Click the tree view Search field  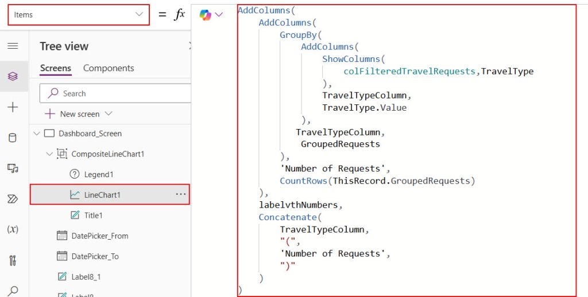point(115,93)
